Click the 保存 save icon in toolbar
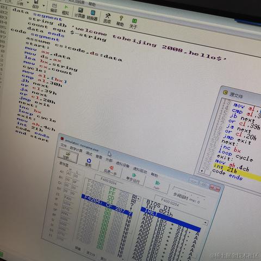 click(x=36, y=4)
